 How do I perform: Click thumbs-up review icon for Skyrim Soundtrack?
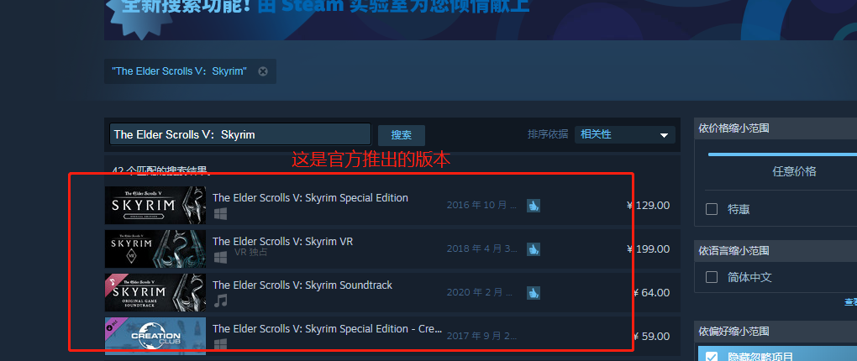pos(534,293)
